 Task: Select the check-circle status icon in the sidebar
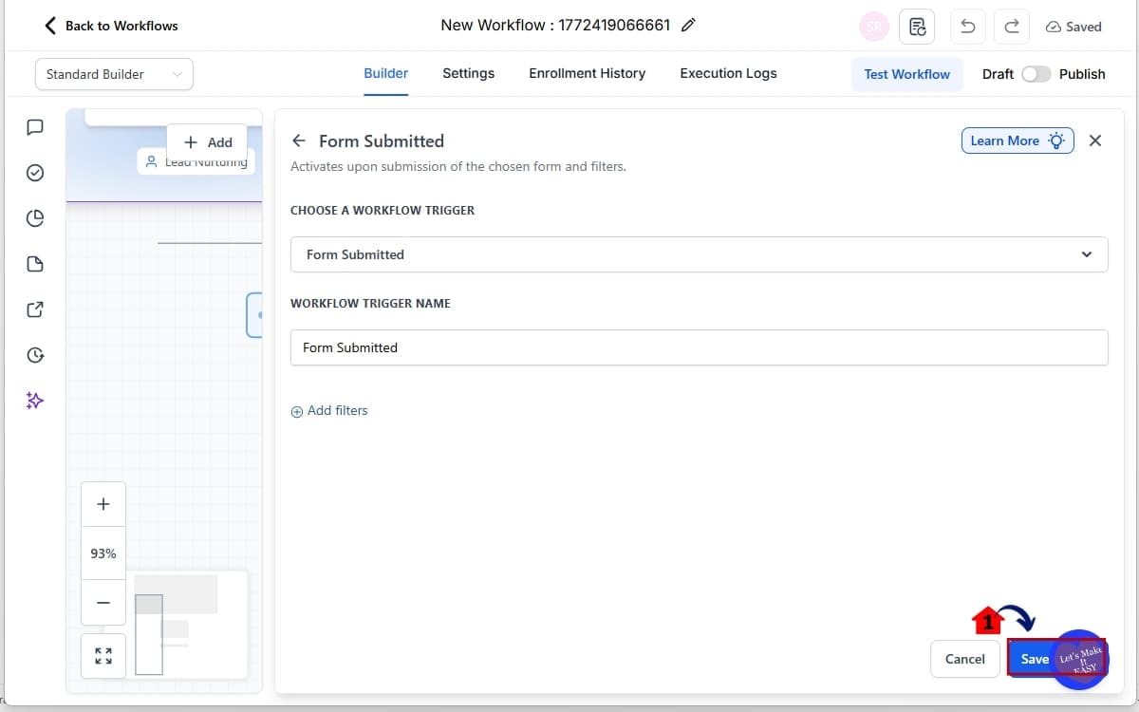tap(34, 173)
